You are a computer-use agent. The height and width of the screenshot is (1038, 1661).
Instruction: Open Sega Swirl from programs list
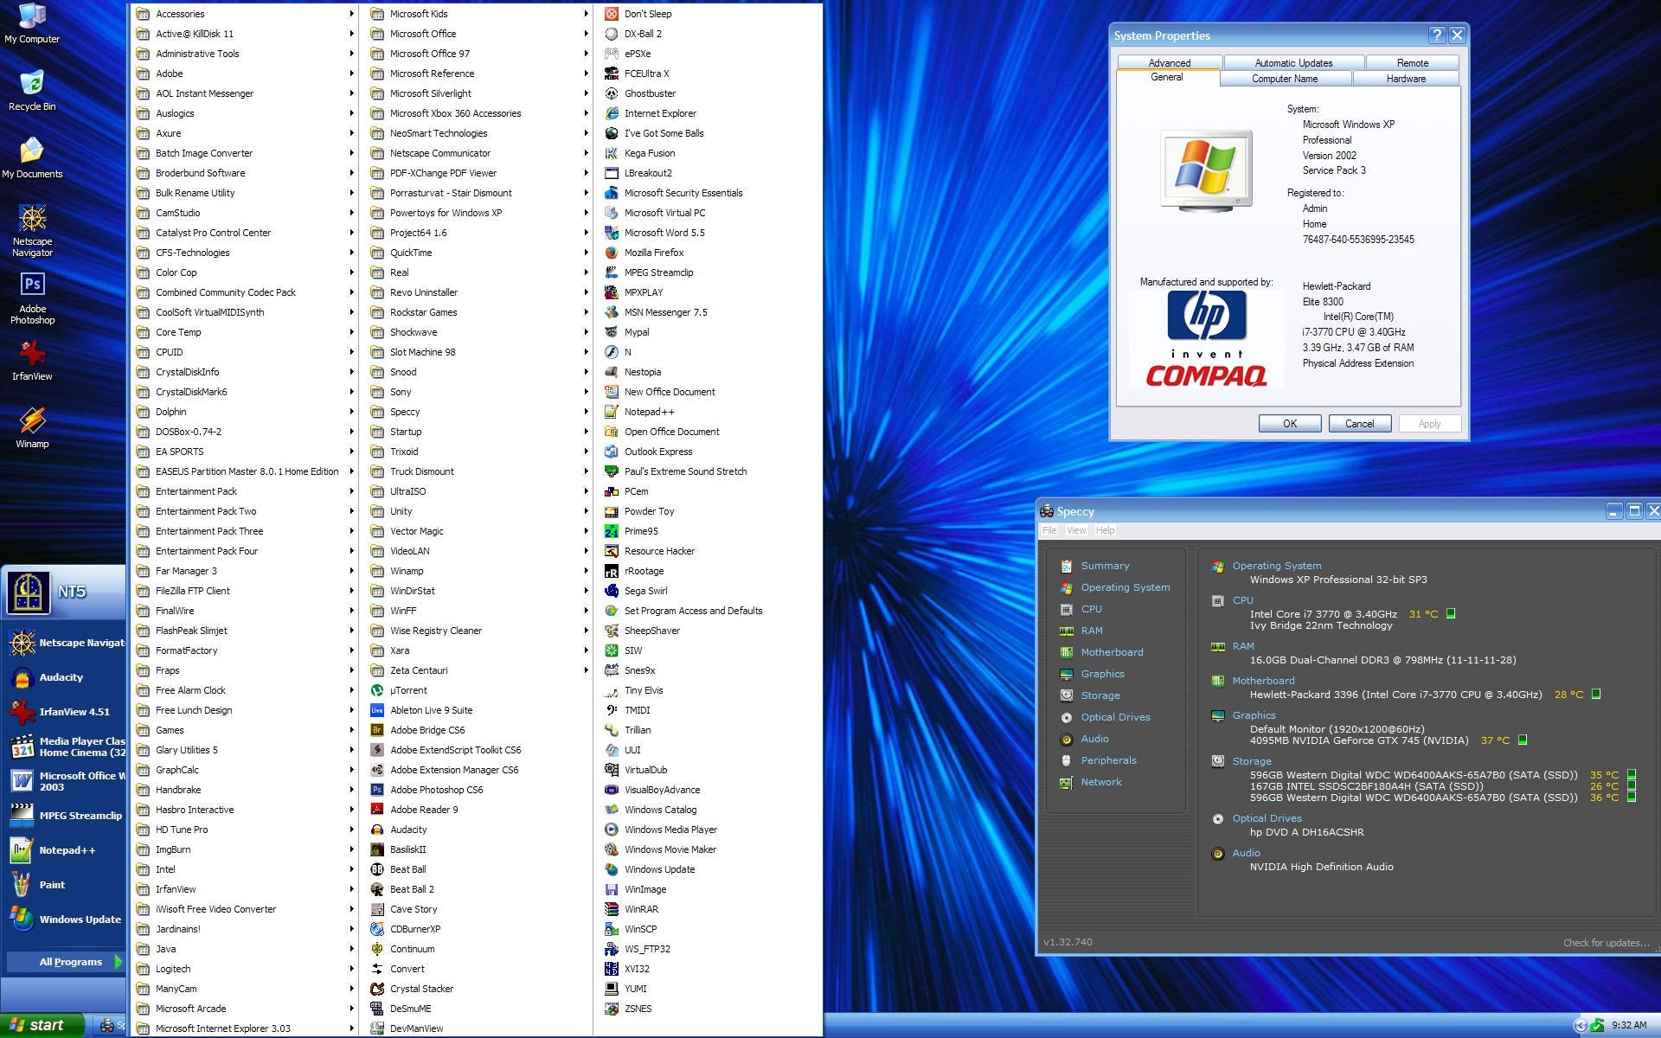tap(645, 591)
